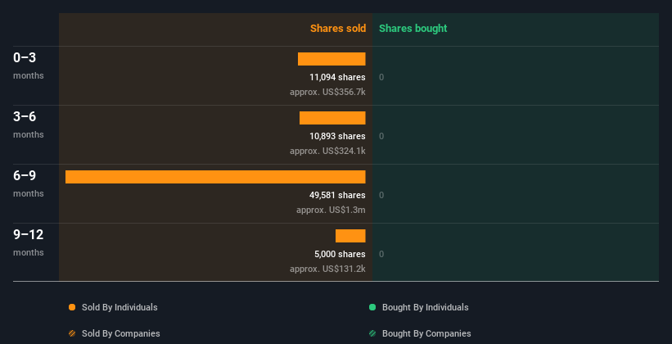The image size is (672, 344).
Task: Click the 9–12 months row label
Action: (29, 242)
